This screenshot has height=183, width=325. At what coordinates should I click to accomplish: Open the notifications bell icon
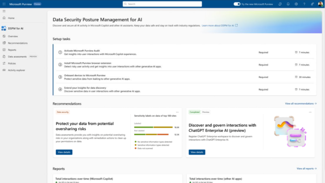point(288,4)
